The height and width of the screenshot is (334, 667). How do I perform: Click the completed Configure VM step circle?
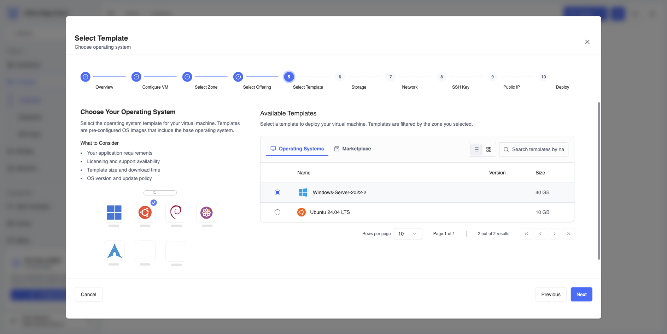point(136,77)
